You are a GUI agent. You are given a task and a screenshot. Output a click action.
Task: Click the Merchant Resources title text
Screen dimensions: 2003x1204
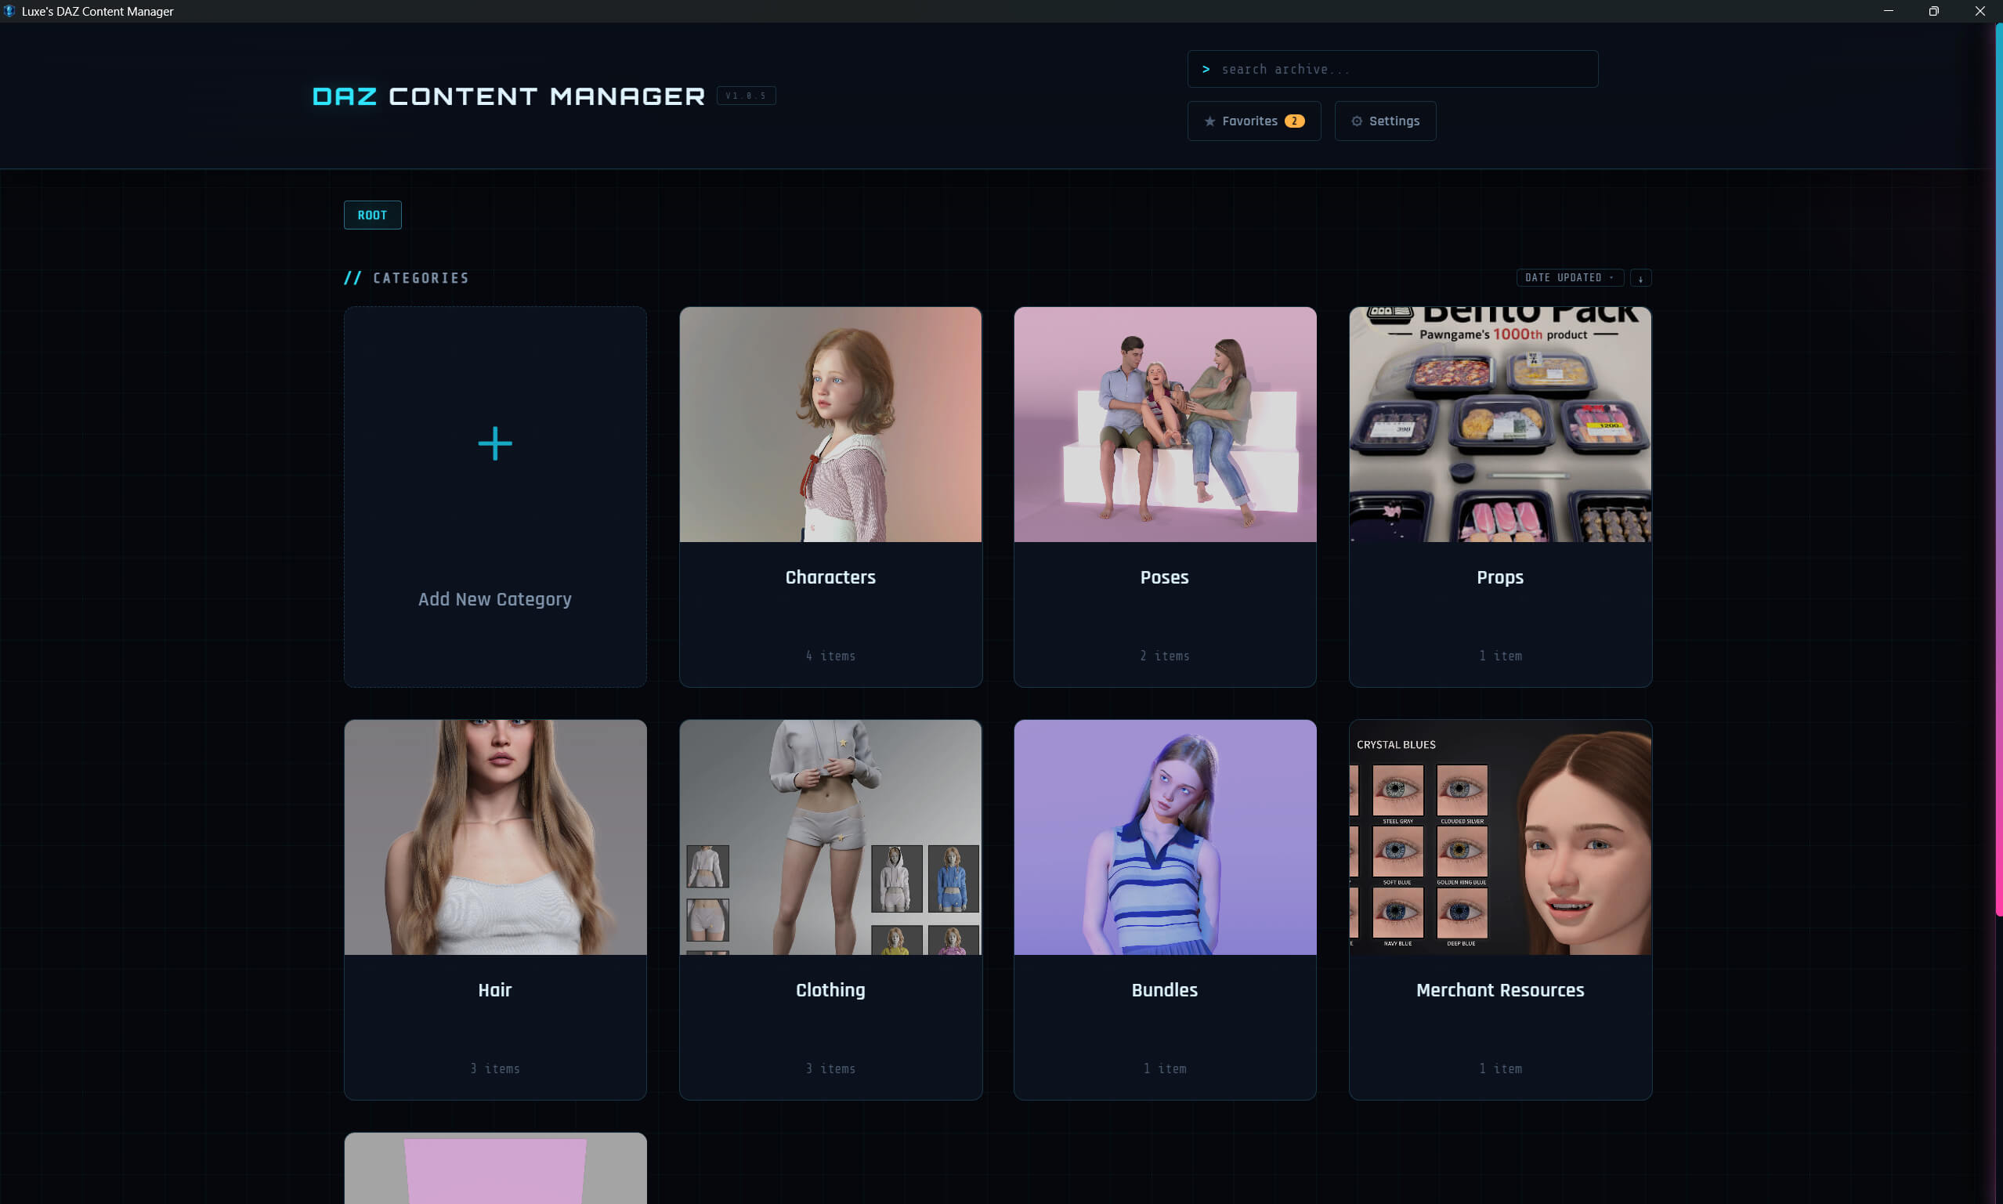click(1500, 990)
